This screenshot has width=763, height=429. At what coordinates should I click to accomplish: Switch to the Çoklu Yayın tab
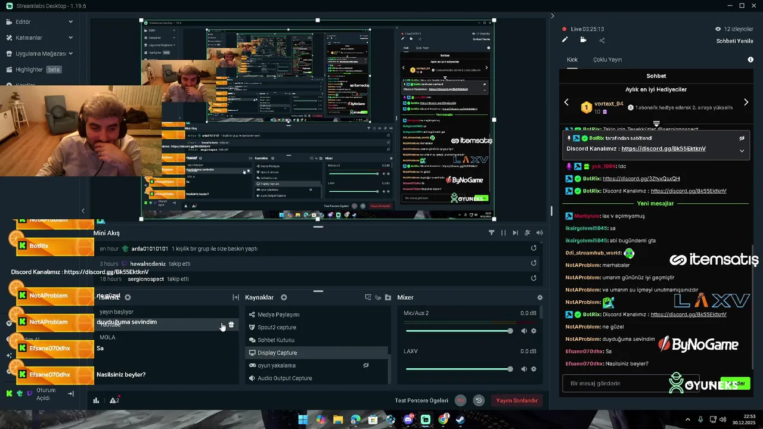(607, 60)
